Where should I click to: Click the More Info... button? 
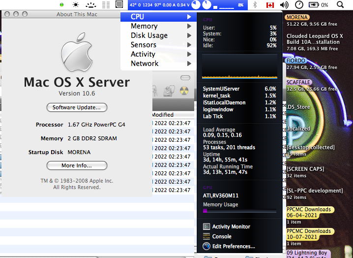[77, 165]
